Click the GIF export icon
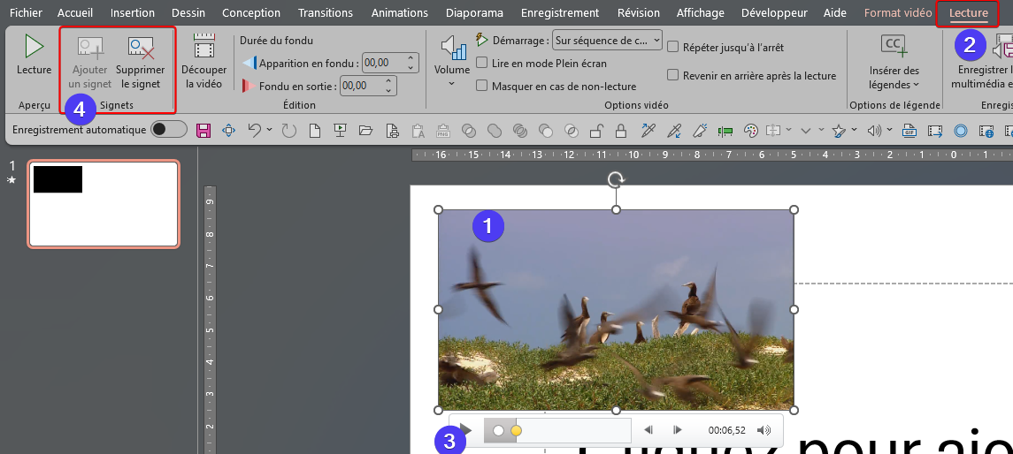Image resolution: width=1013 pixels, height=454 pixels. [x=909, y=131]
